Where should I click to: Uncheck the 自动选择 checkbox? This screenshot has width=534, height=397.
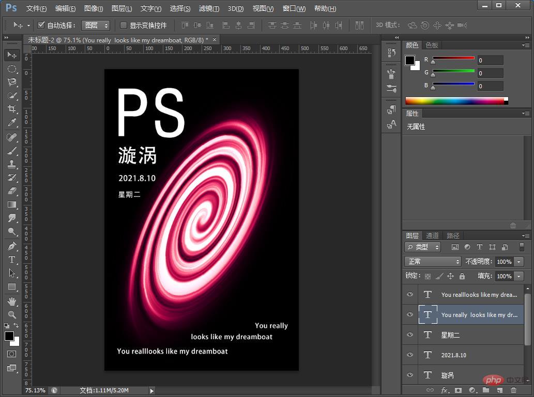point(41,25)
